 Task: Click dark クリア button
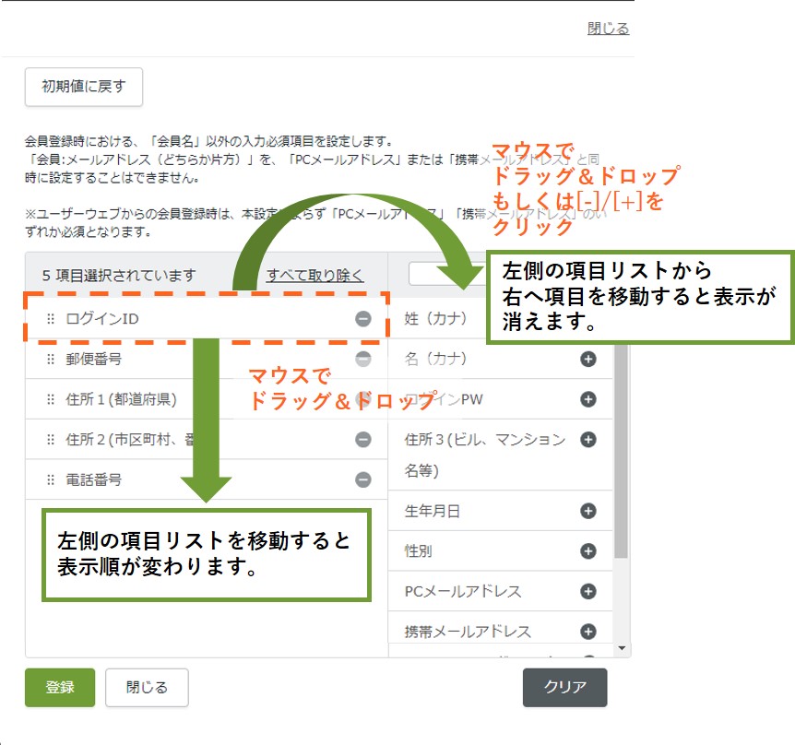tap(564, 687)
